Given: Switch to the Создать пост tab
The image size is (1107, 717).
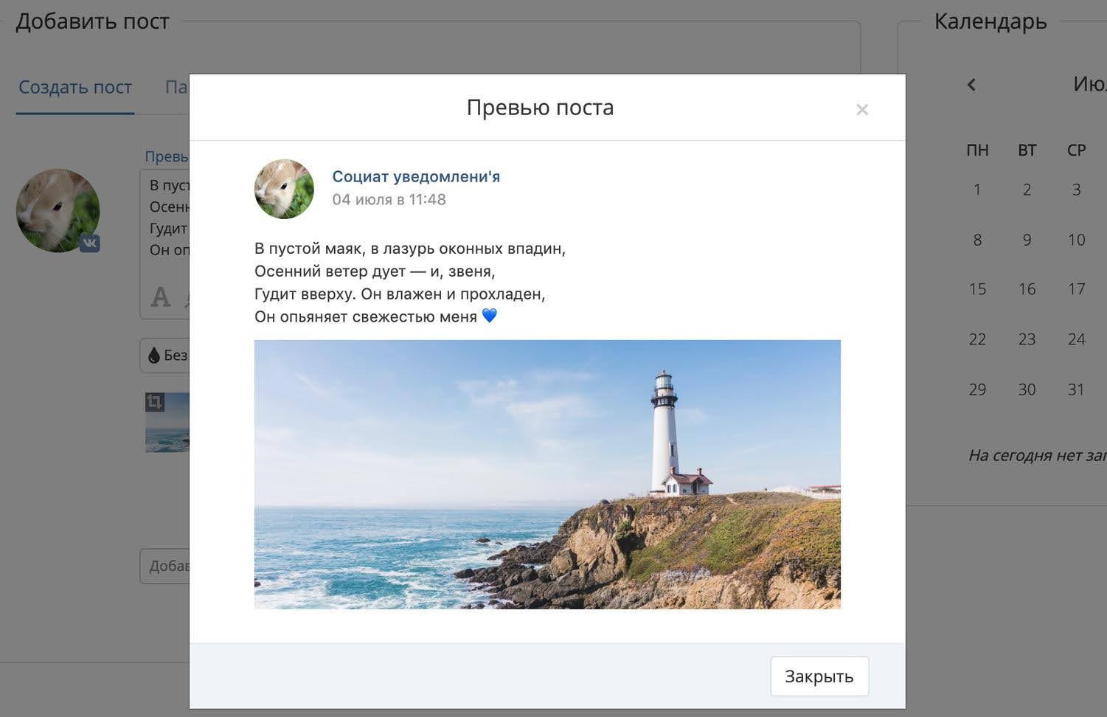Looking at the screenshot, I should point(75,87).
